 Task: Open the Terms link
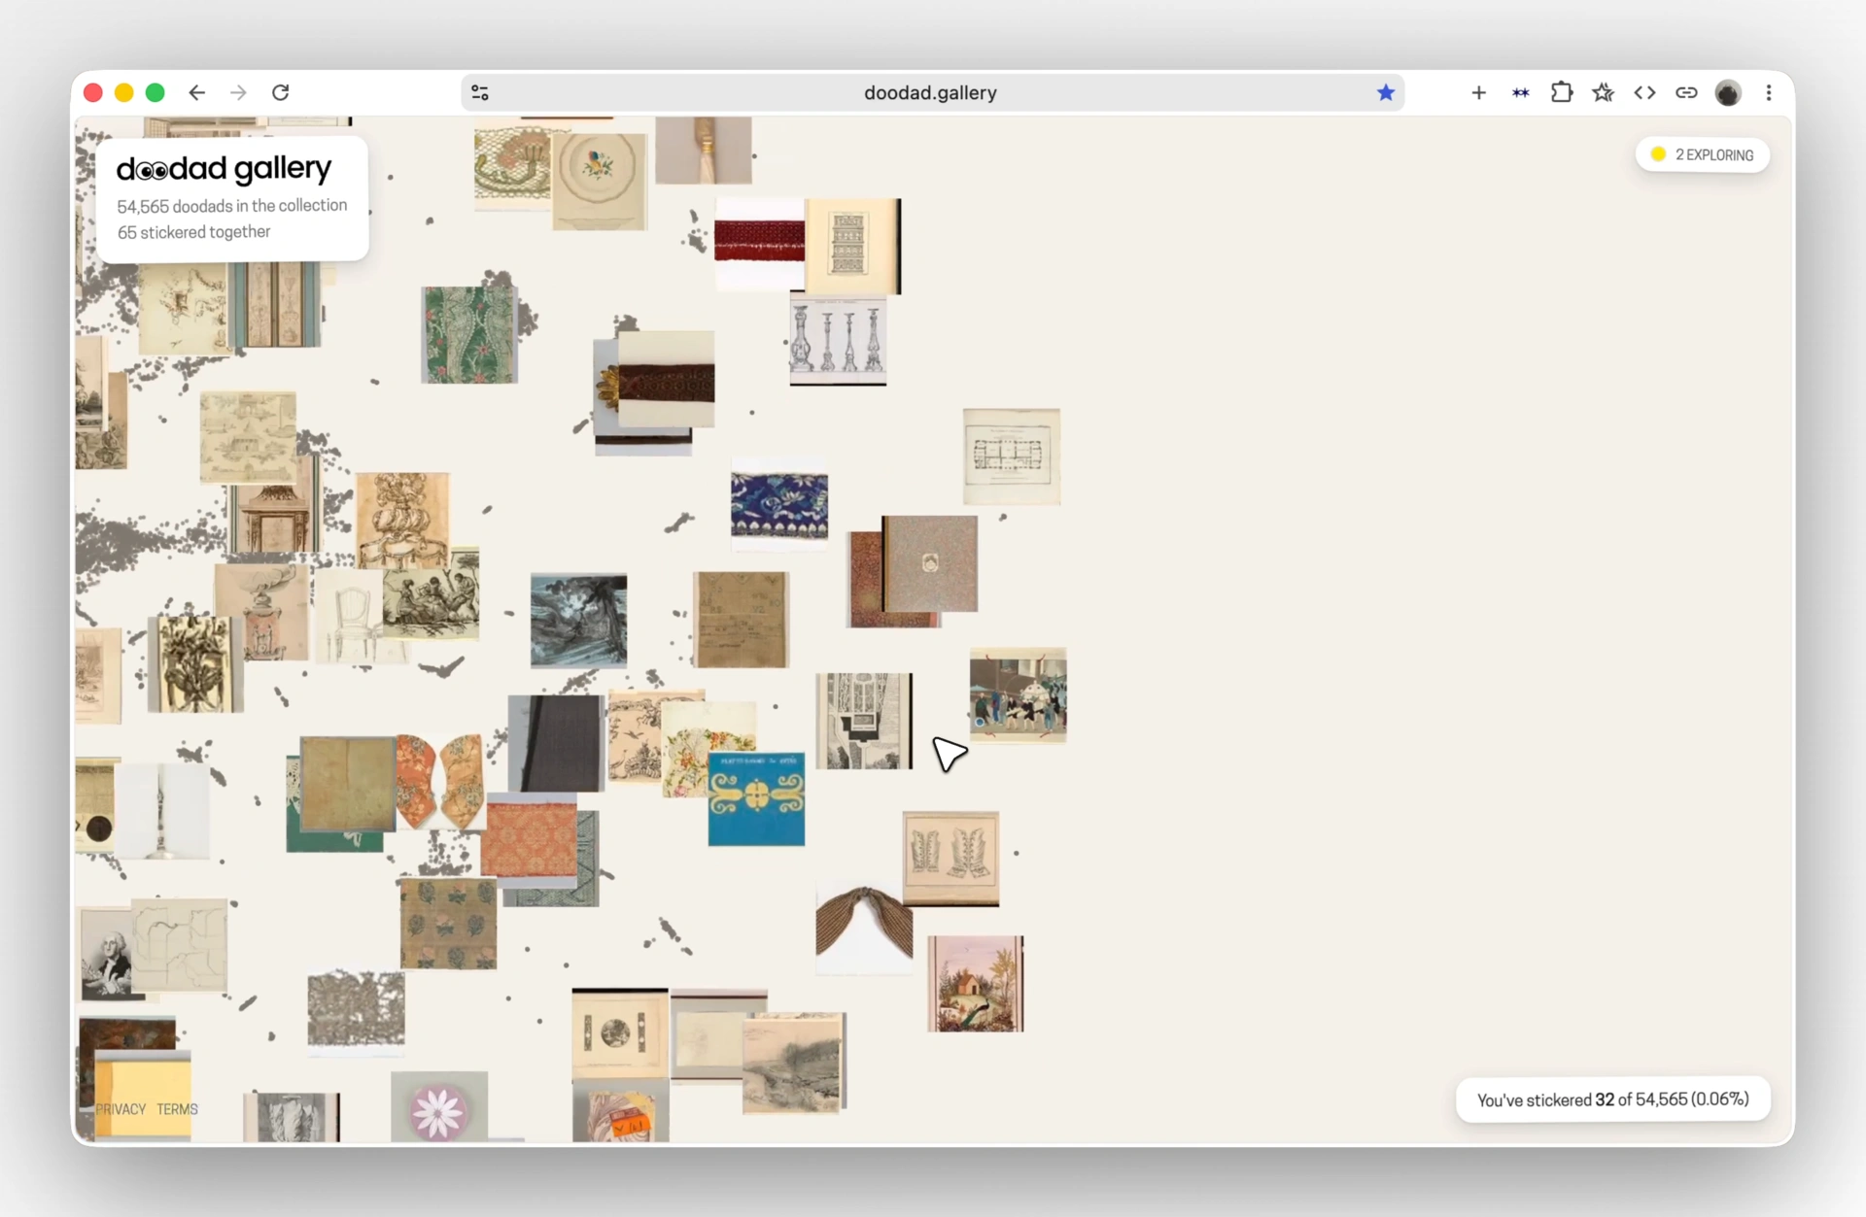point(177,1109)
